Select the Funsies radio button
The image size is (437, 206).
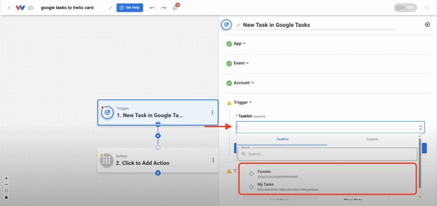[251, 174]
